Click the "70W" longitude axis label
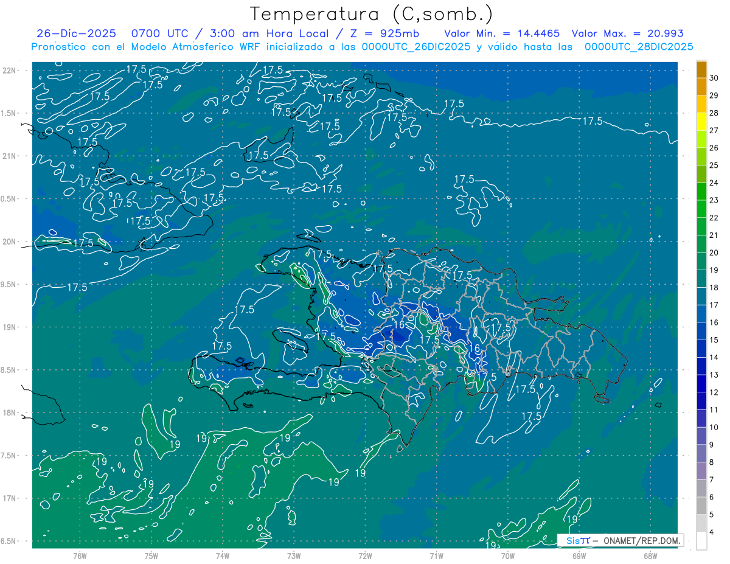Image resolution: width=730 pixels, height=564 pixels. coord(508,556)
